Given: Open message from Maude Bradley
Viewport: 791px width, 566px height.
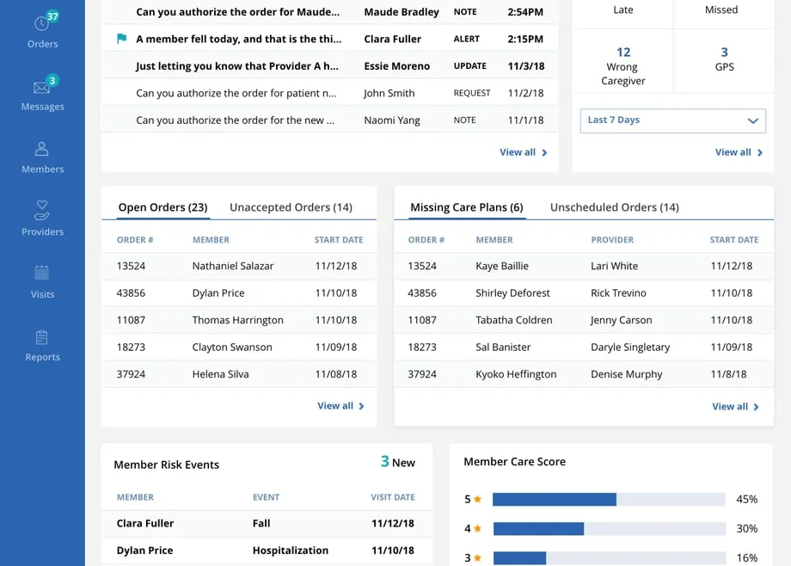Looking at the screenshot, I should [x=330, y=12].
